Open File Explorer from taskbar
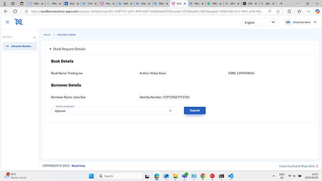The width and height of the screenshot is (322, 181). [175, 176]
